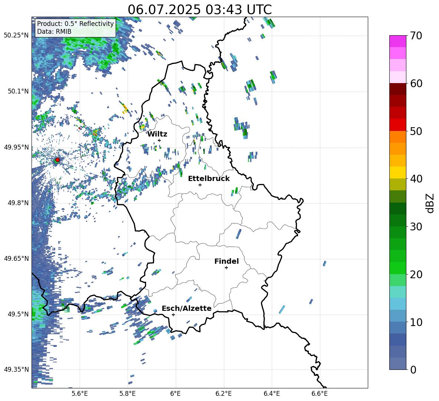Click the 49.65°N latitude label
439x401 pixels.
(16, 258)
